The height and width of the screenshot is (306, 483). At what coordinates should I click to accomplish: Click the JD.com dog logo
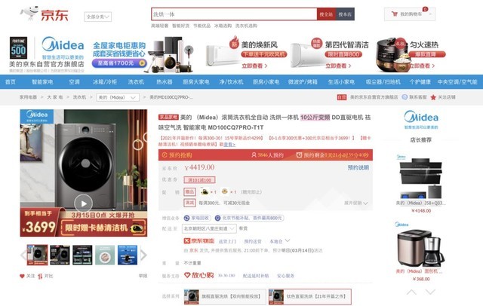[x=29, y=14]
